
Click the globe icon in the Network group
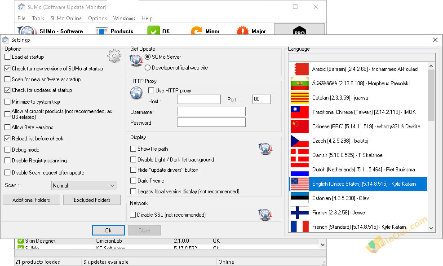tap(265, 215)
